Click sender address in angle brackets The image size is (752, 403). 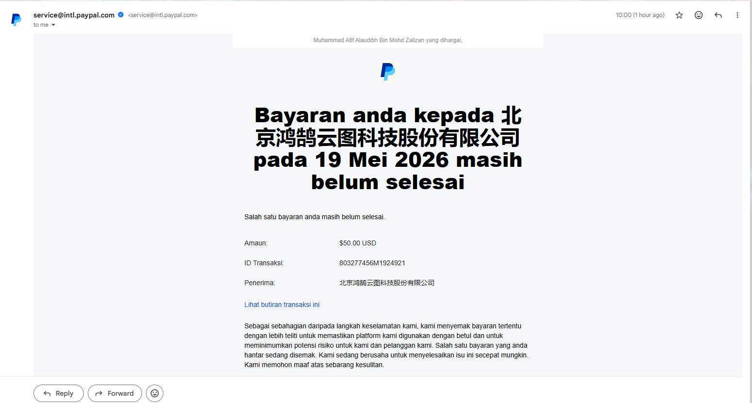tap(162, 15)
